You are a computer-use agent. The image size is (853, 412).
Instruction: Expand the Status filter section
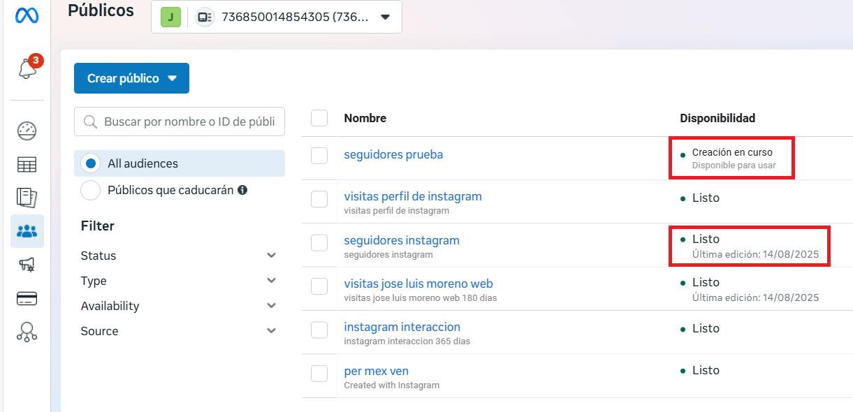[179, 256]
